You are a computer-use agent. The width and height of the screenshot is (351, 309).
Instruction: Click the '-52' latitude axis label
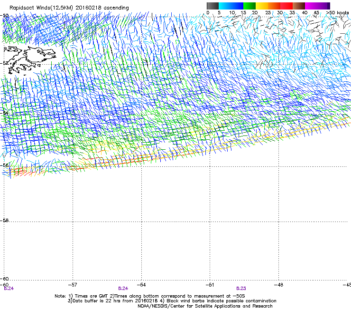(5, 63)
